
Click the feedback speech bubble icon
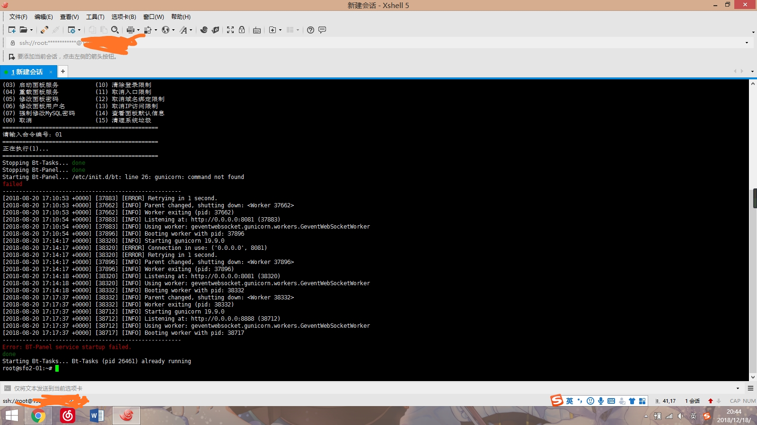coord(322,30)
